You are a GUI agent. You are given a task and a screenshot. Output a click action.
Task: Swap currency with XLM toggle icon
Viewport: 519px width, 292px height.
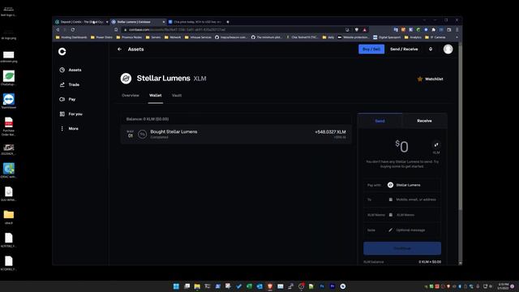(x=436, y=145)
